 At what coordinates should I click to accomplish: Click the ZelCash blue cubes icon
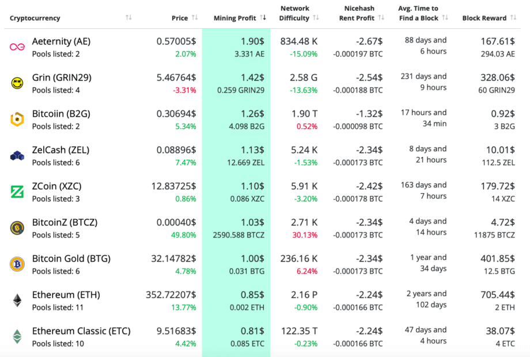pos(17,156)
